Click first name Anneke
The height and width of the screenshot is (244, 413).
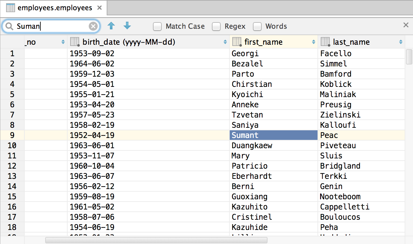coord(245,104)
